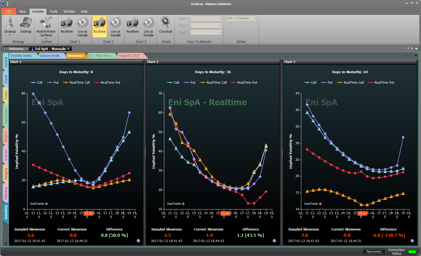Close the Eni SpA - Manuale document tab
Image resolution: width=421 pixels, height=256 pixels.
tap(68, 49)
